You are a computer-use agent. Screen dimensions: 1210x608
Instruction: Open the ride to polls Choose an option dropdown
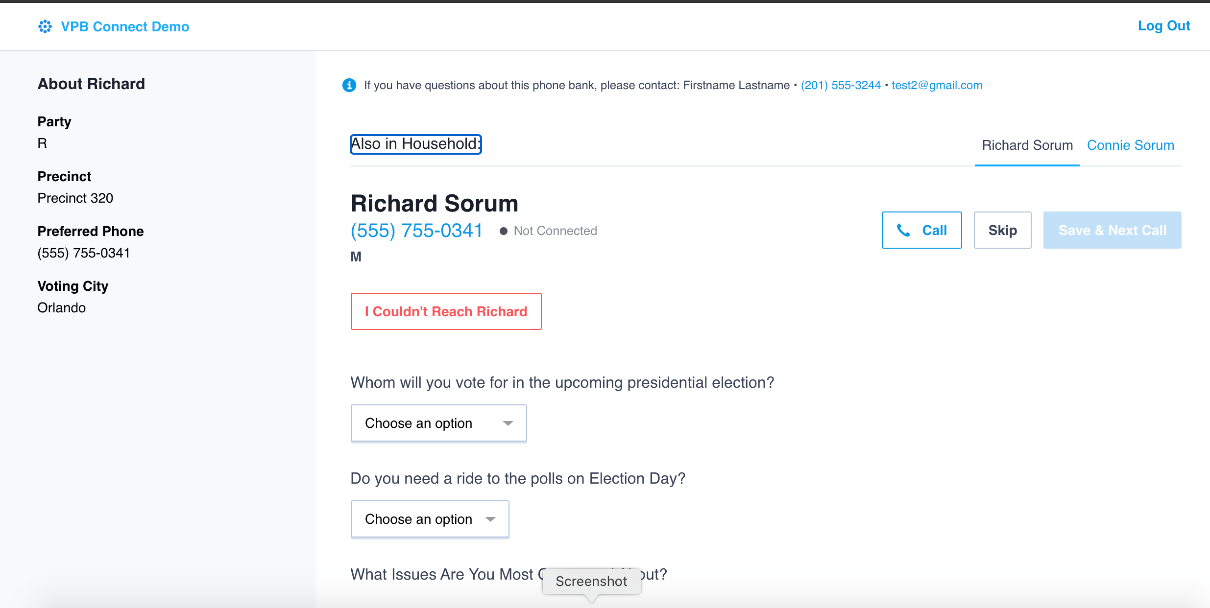click(430, 519)
